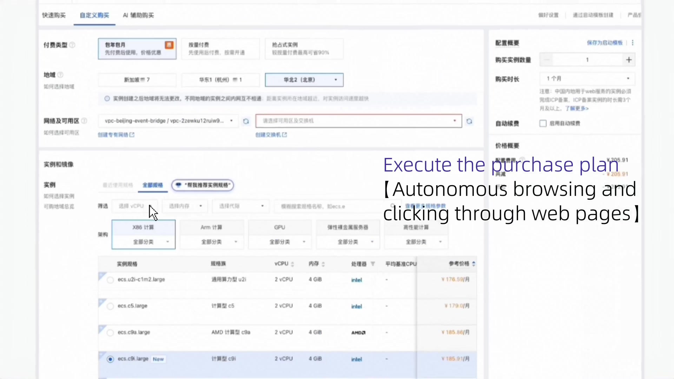This screenshot has height=379, width=674.
Task: Select the 华东1 (杭州) region
Action: pyautogui.click(x=220, y=80)
